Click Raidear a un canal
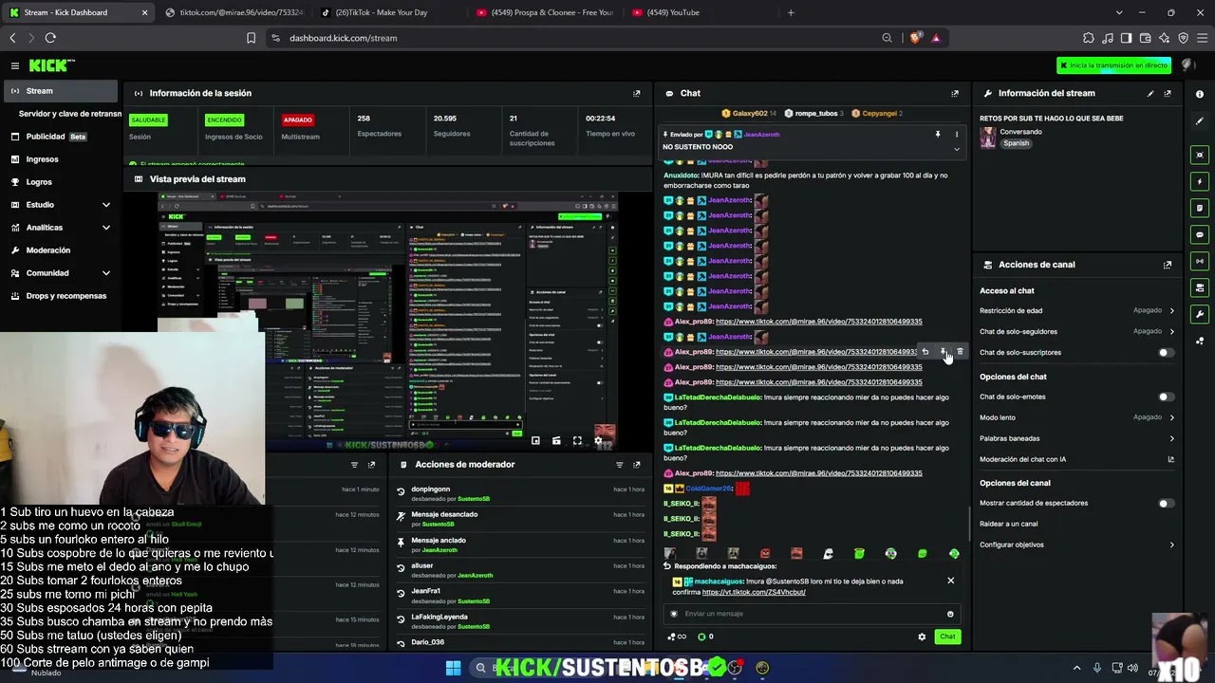1215x683 pixels. tap(1008, 524)
